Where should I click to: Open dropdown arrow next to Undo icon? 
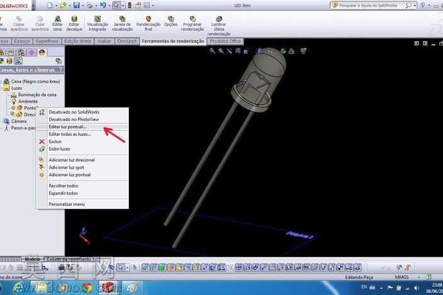109,6
